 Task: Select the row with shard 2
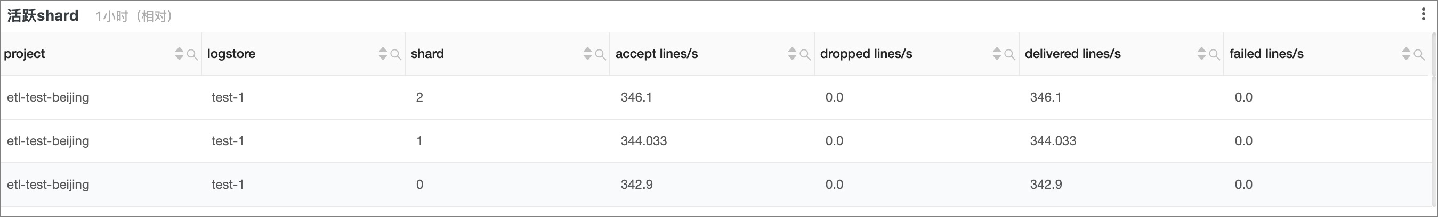tap(716, 97)
